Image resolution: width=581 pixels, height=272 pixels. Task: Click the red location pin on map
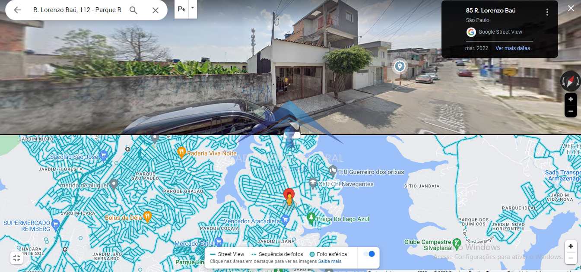tap(289, 194)
